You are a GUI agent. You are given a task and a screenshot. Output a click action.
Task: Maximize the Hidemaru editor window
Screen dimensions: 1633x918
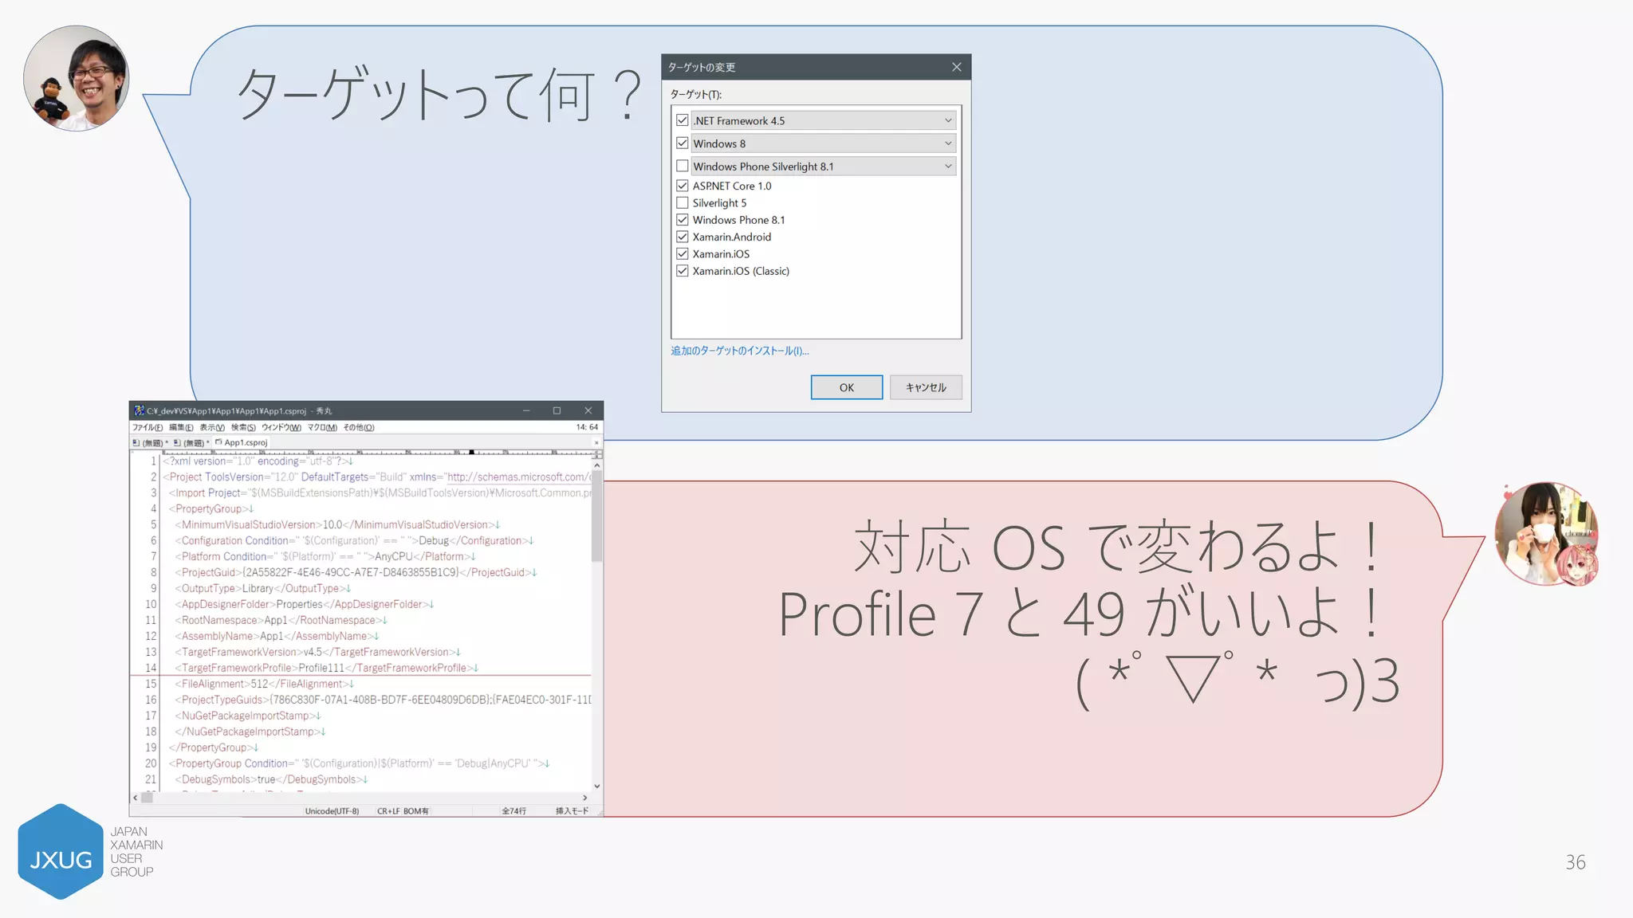tap(557, 411)
